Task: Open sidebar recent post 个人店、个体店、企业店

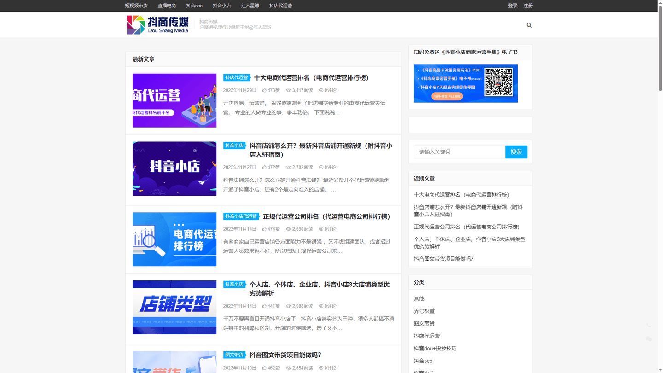Action: (470, 243)
